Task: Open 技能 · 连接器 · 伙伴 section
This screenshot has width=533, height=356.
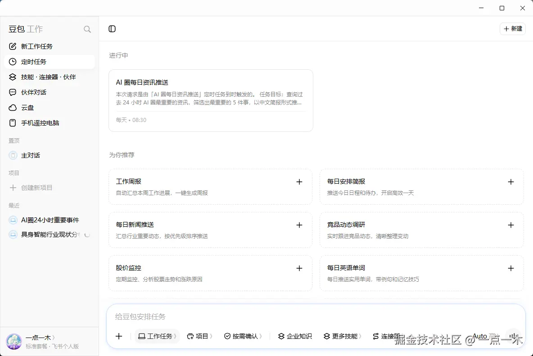Action: click(x=49, y=77)
